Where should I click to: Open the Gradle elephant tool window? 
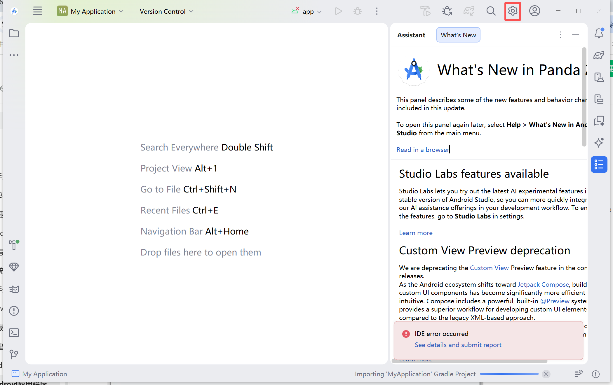(599, 55)
